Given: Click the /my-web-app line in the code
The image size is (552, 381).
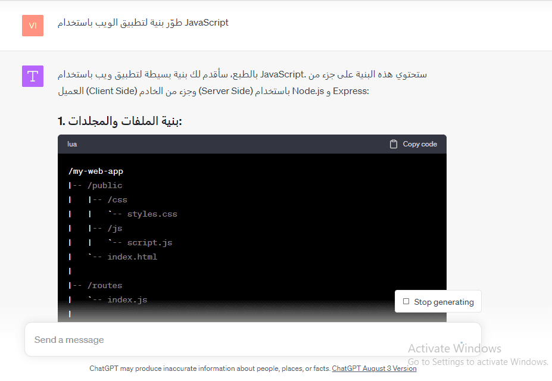Looking at the screenshot, I should (x=96, y=171).
